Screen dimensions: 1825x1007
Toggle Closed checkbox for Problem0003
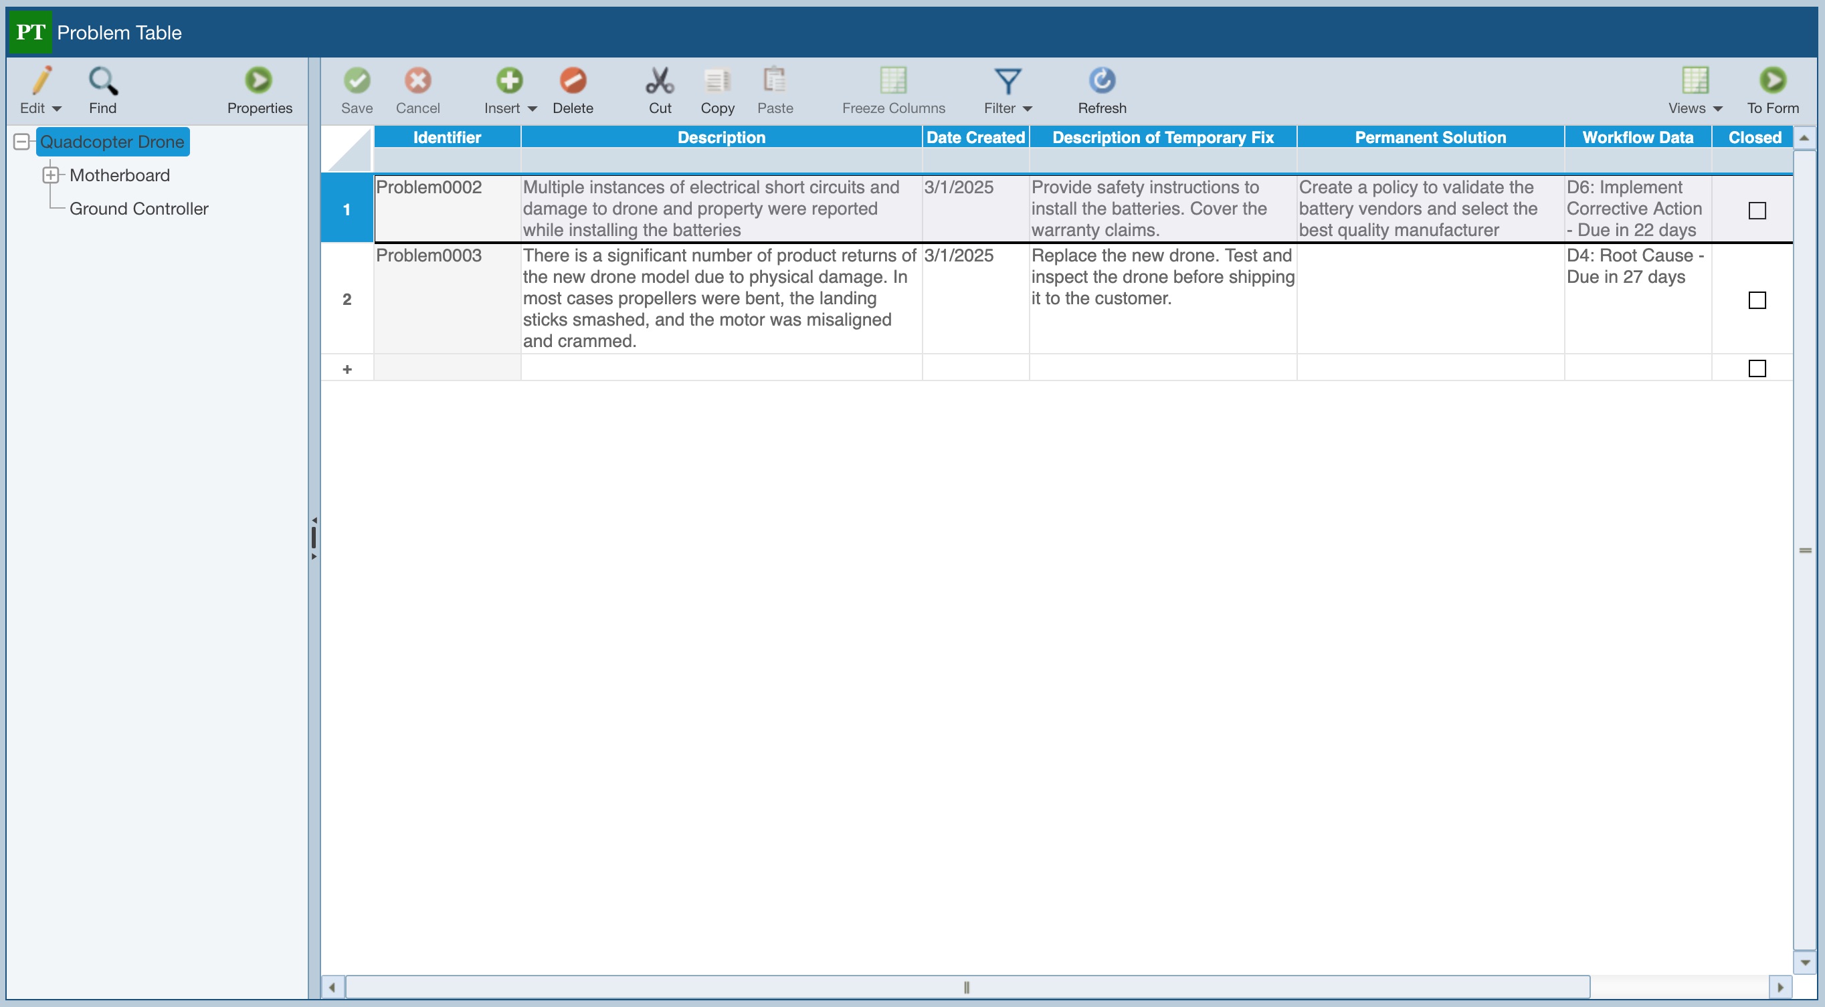coord(1757,300)
